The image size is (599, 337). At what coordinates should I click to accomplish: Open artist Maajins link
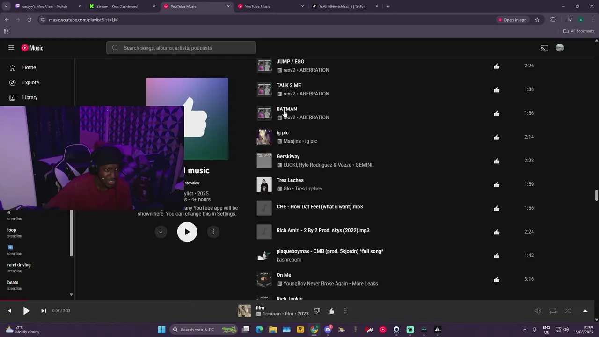pos(292,141)
